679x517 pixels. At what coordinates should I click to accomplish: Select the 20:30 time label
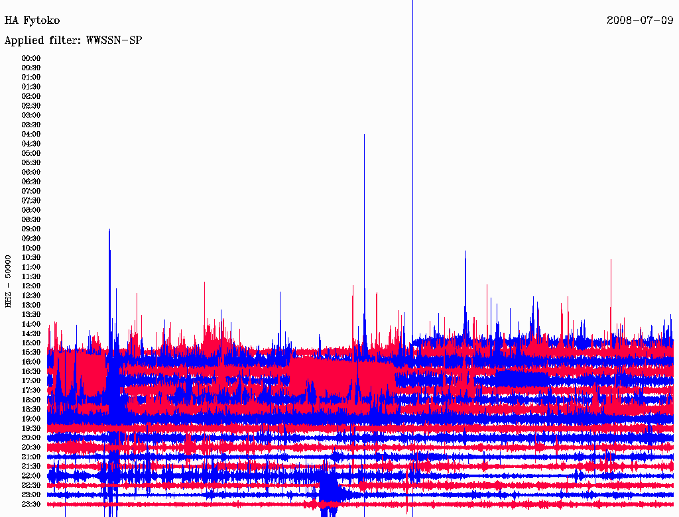[31, 447]
